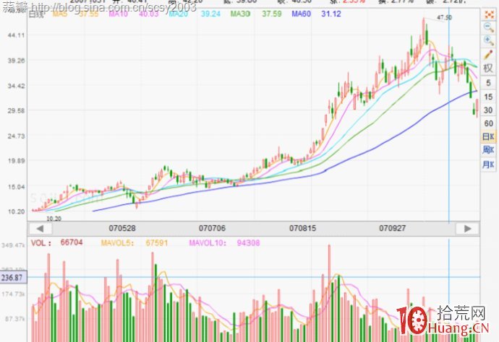This screenshot has height=342, width=499.
Task: Switch to the 30-minute chart
Action: [488, 110]
